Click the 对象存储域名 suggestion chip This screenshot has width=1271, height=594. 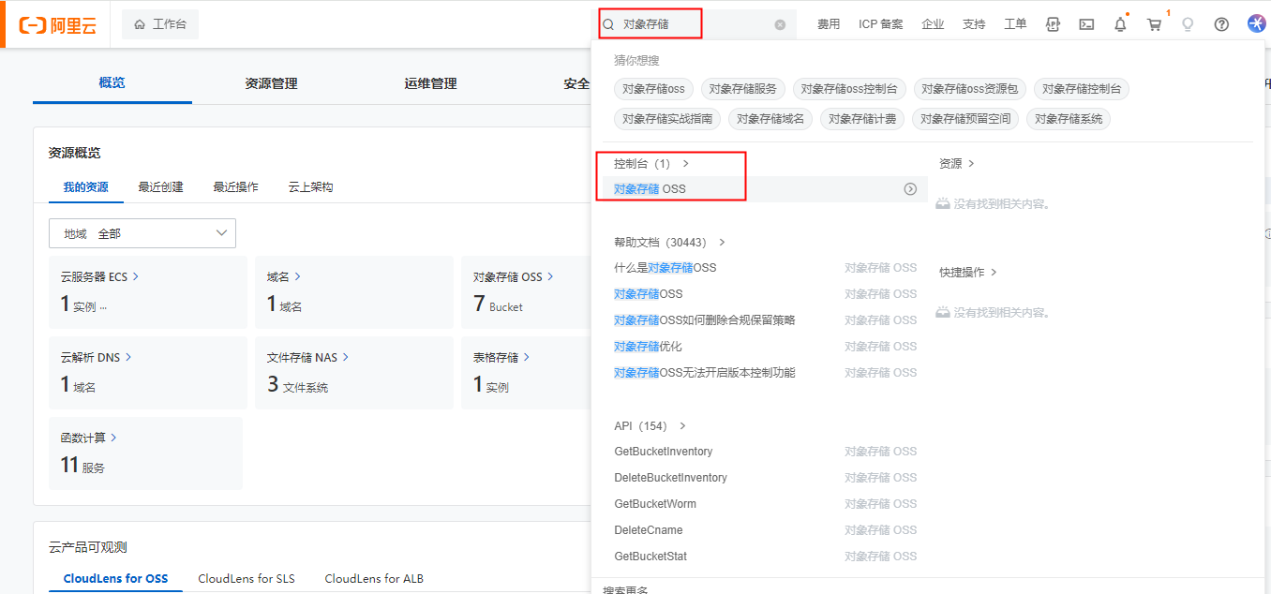point(770,119)
